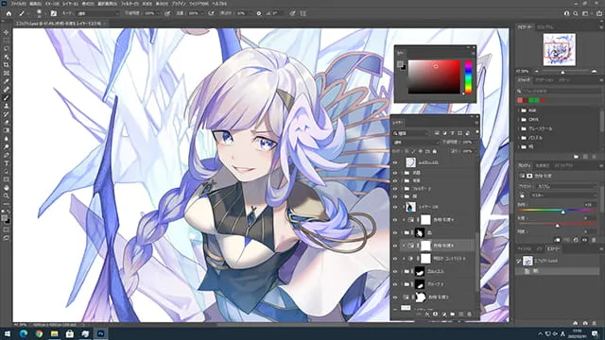
Task: Expand the CMYK swatch folder
Action: pos(519,120)
